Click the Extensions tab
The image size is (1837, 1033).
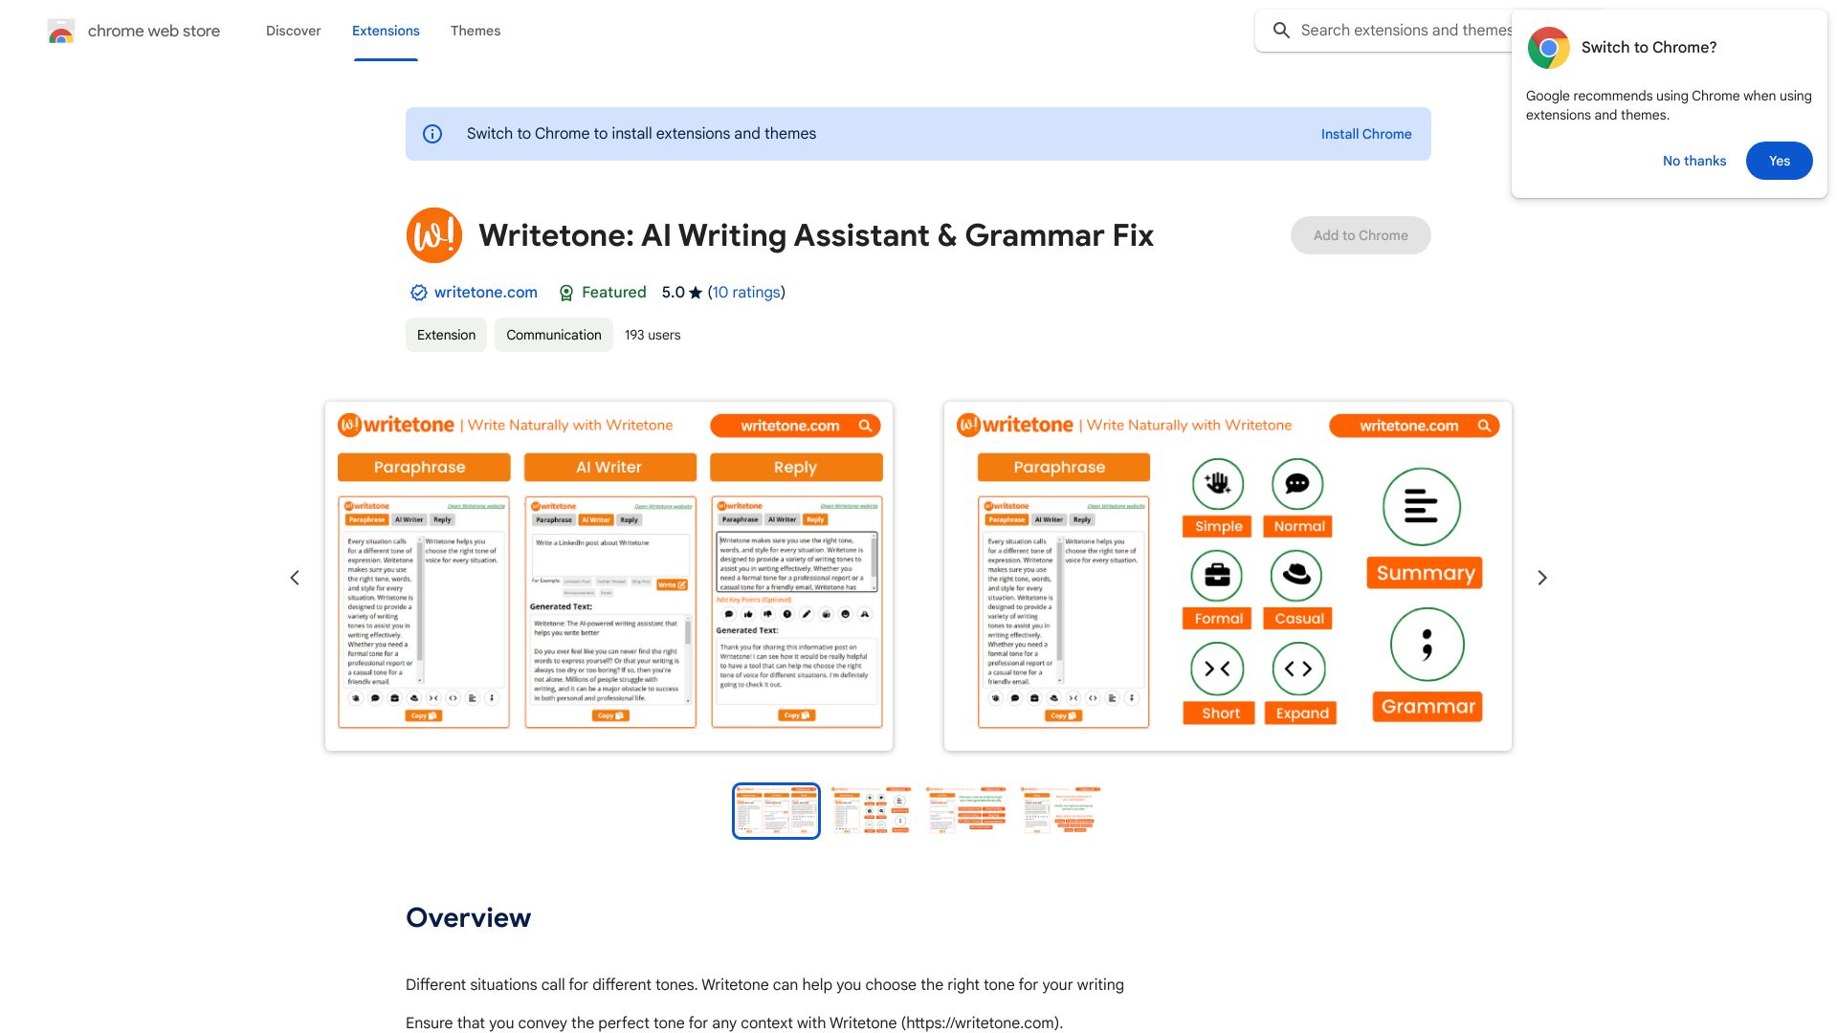click(385, 31)
